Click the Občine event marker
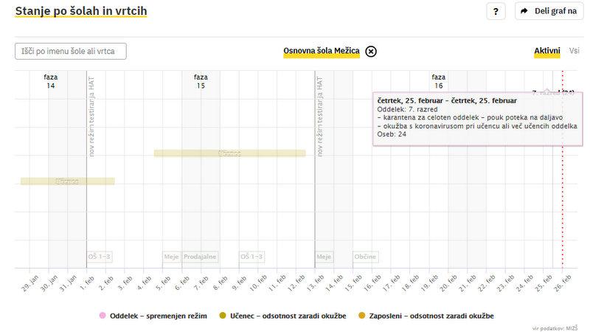590x332 pixels. coord(365,257)
